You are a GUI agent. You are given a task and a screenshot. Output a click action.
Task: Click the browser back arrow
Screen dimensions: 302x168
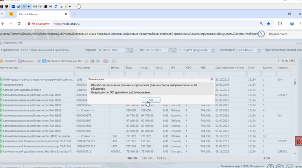click(3, 23)
